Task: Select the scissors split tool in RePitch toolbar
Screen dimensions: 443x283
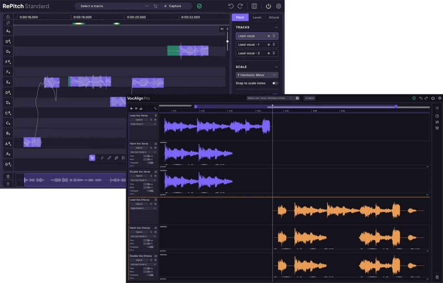Action: [x=123, y=158]
